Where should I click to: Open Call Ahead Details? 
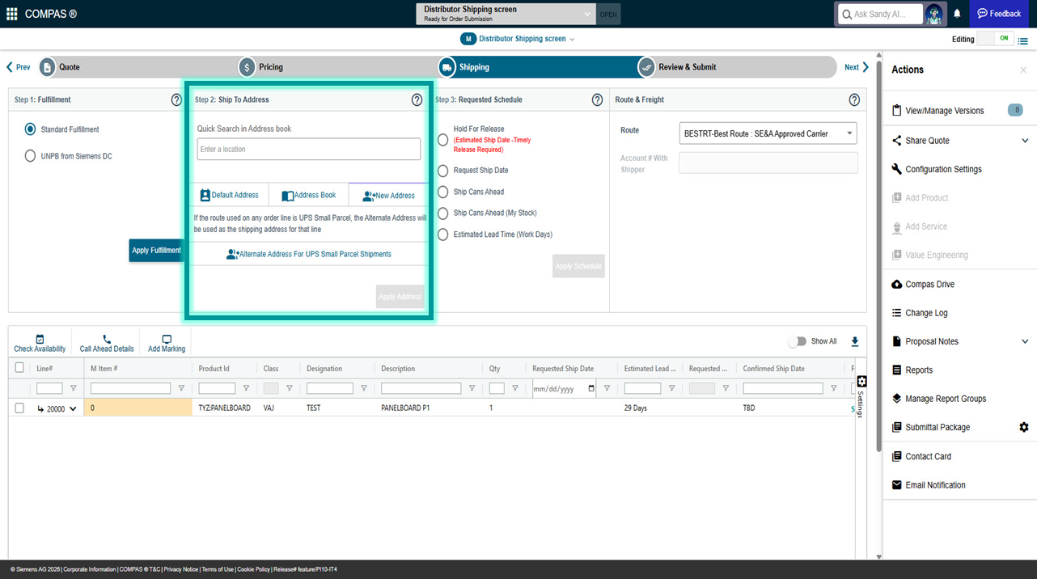pos(107,340)
